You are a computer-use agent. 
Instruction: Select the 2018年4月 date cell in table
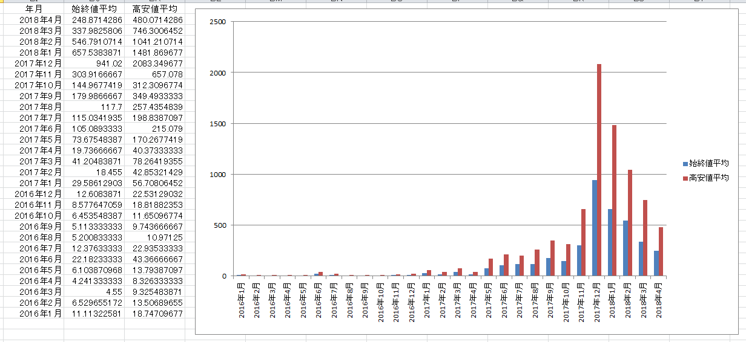coord(41,20)
